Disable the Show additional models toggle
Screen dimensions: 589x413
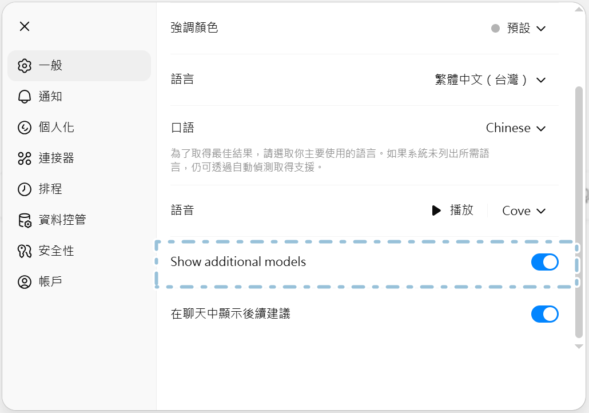click(x=544, y=263)
